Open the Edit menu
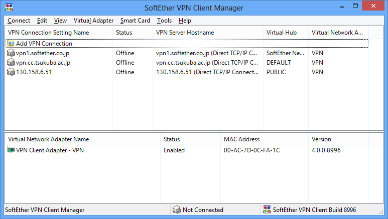388x219 pixels. coord(42,21)
